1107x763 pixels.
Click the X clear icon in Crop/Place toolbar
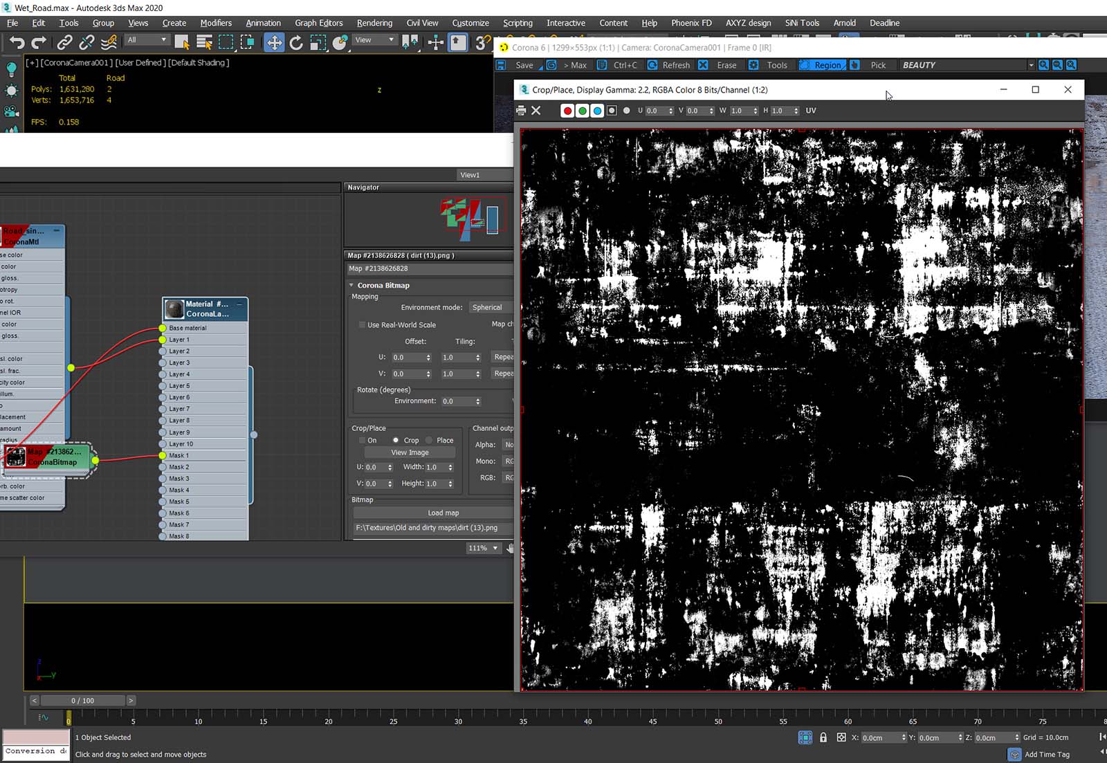tap(536, 111)
